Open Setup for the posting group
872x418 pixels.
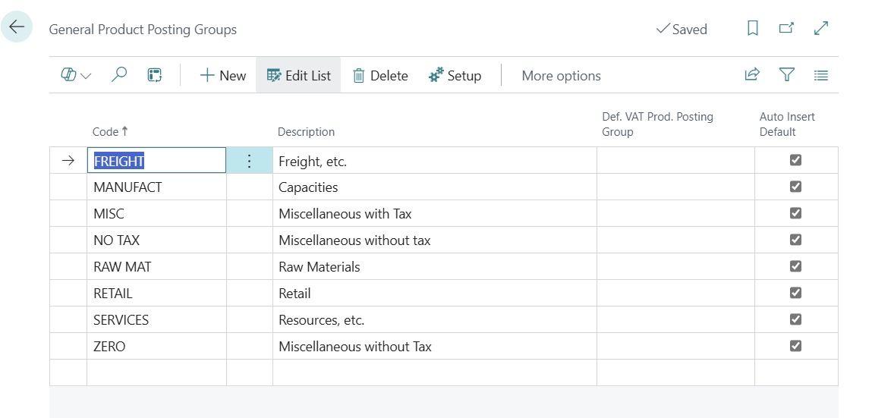(455, 76)
